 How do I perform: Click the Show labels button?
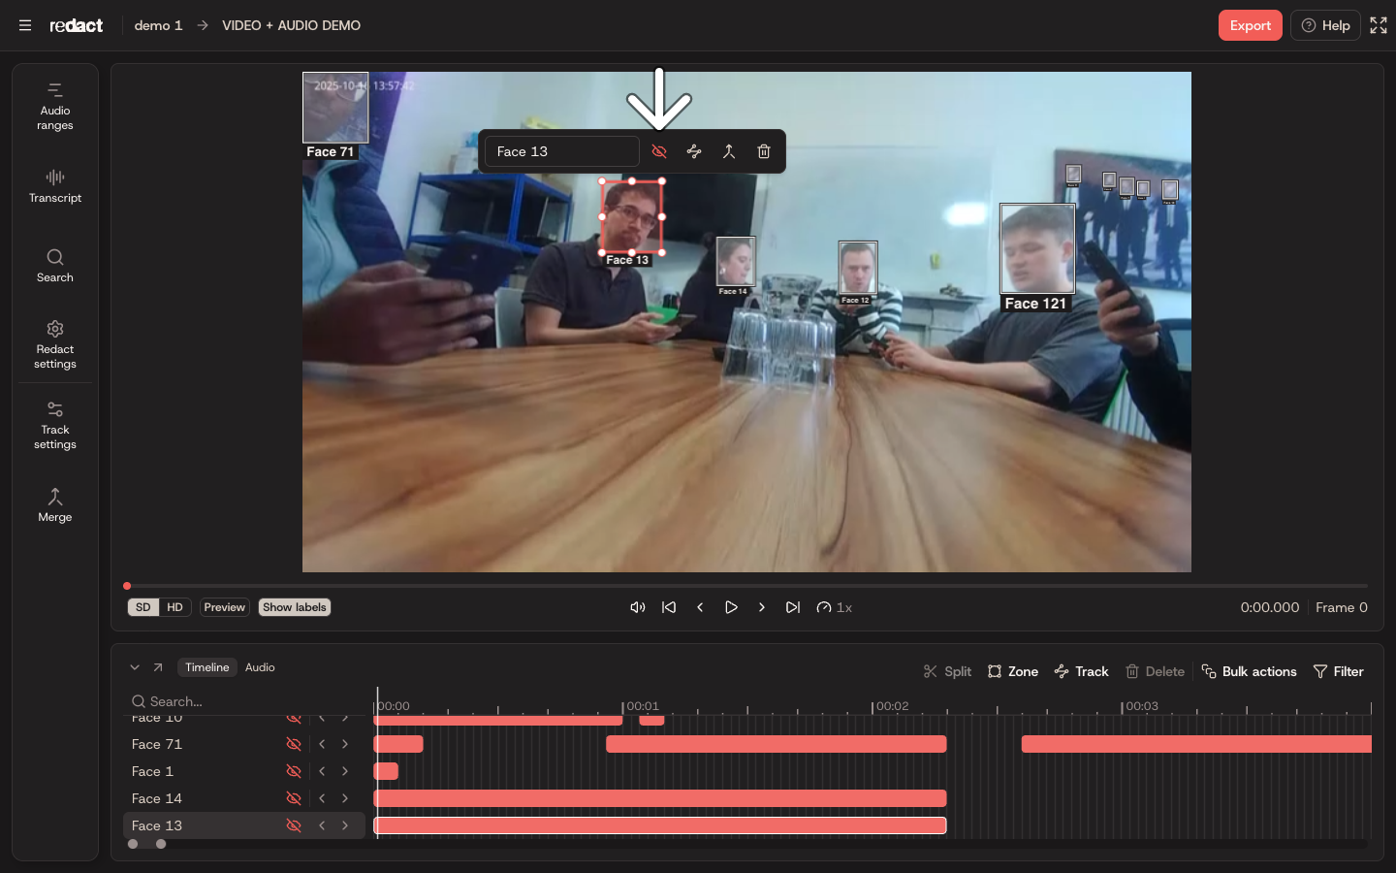pos(295,607)
